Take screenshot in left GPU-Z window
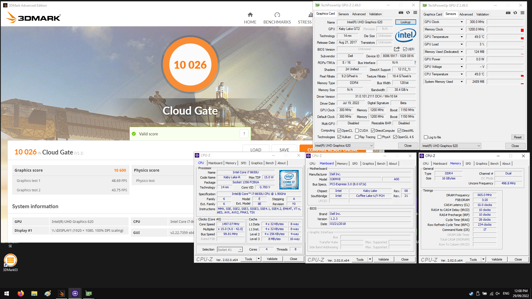The width and height of the screenshot is (532, 299). click(401, 12)
